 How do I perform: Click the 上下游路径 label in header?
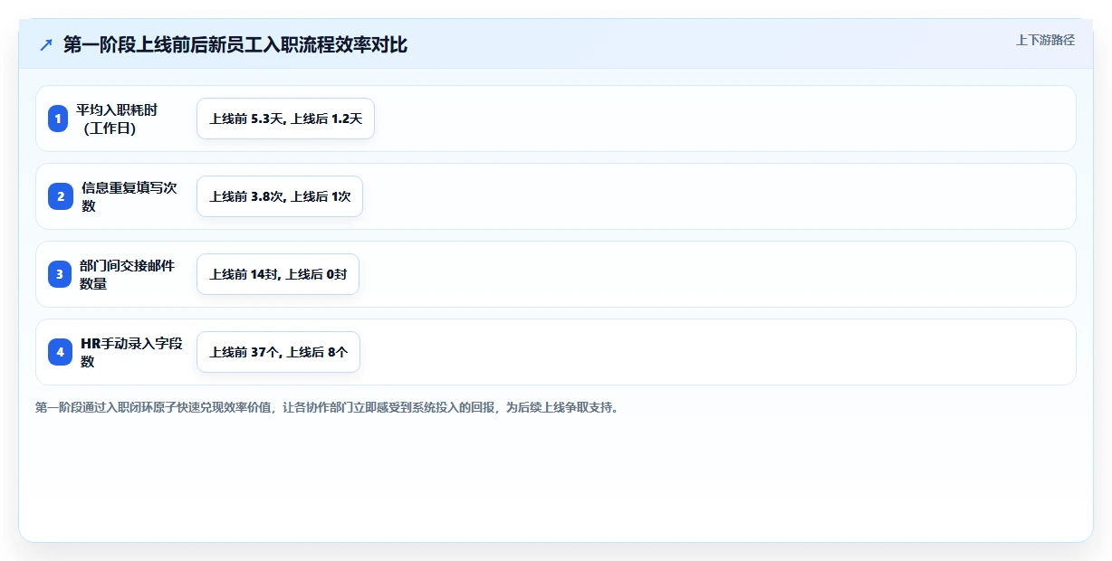(1045, 40)
